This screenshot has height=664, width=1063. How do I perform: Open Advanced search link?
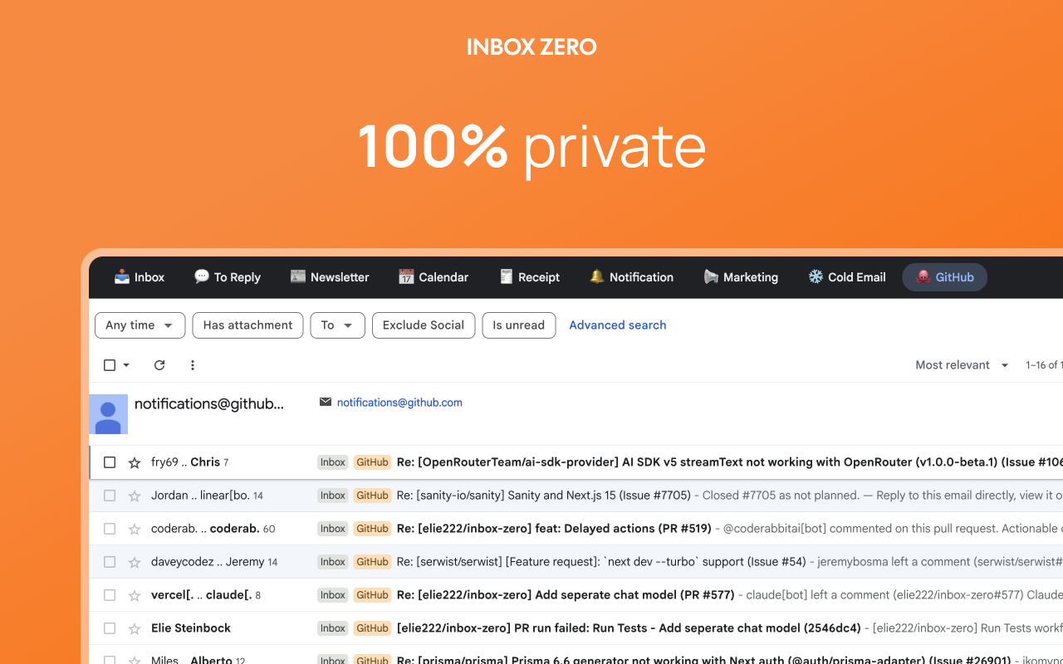[x=618, y=325]
